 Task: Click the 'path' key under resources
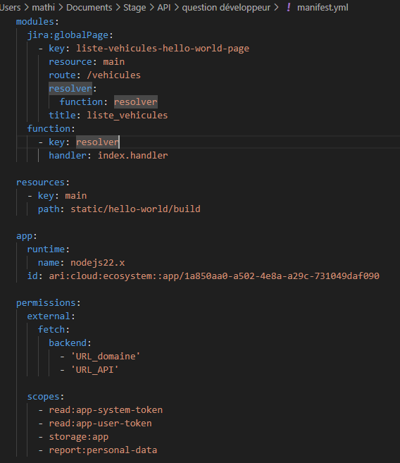point(49,209)
